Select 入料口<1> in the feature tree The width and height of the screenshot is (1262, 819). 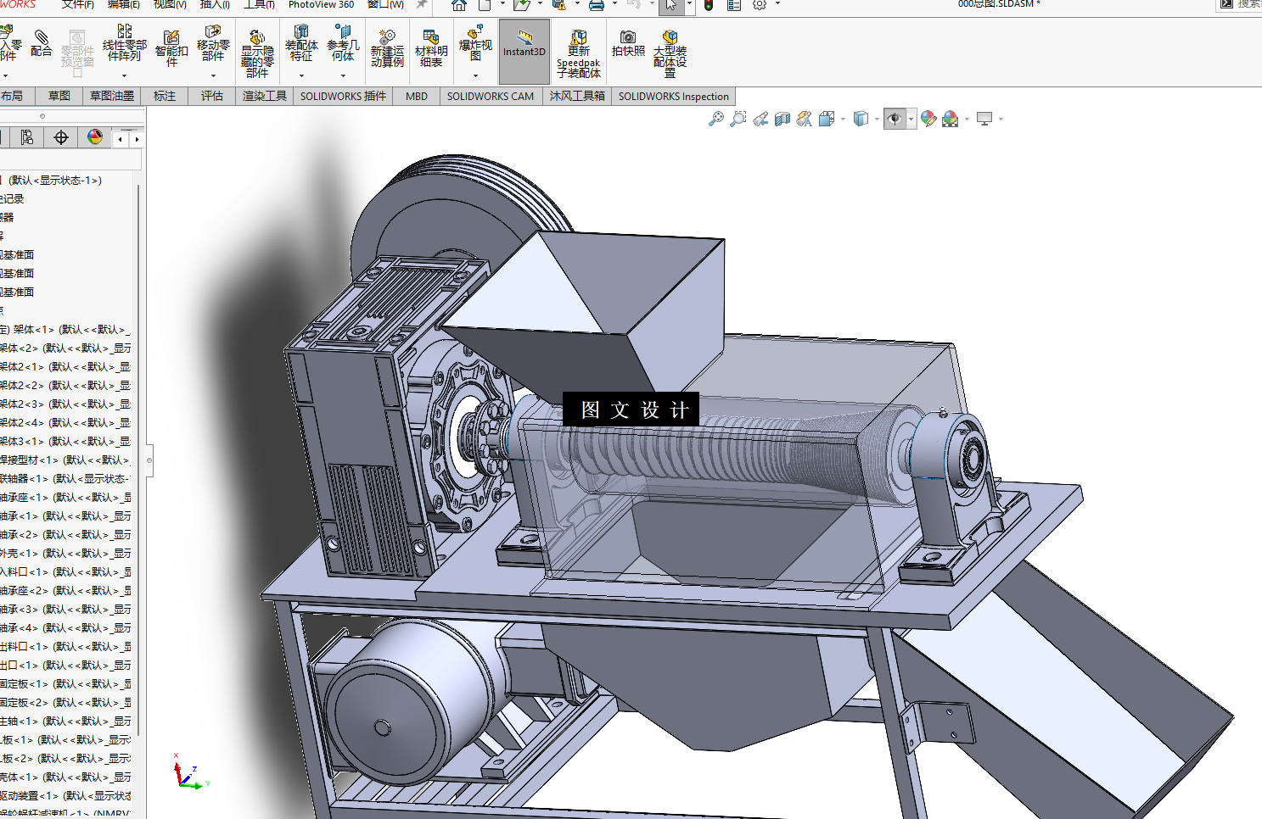tap(65, 571)
